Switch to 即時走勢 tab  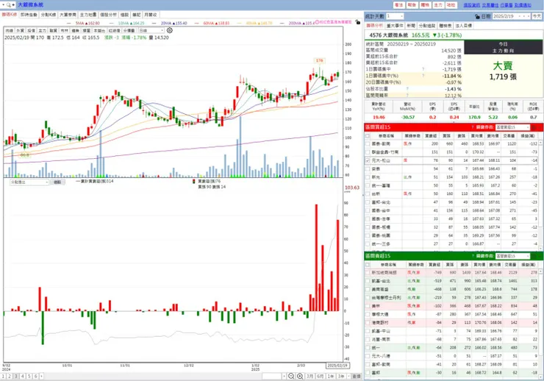click(x=29, y=15)
